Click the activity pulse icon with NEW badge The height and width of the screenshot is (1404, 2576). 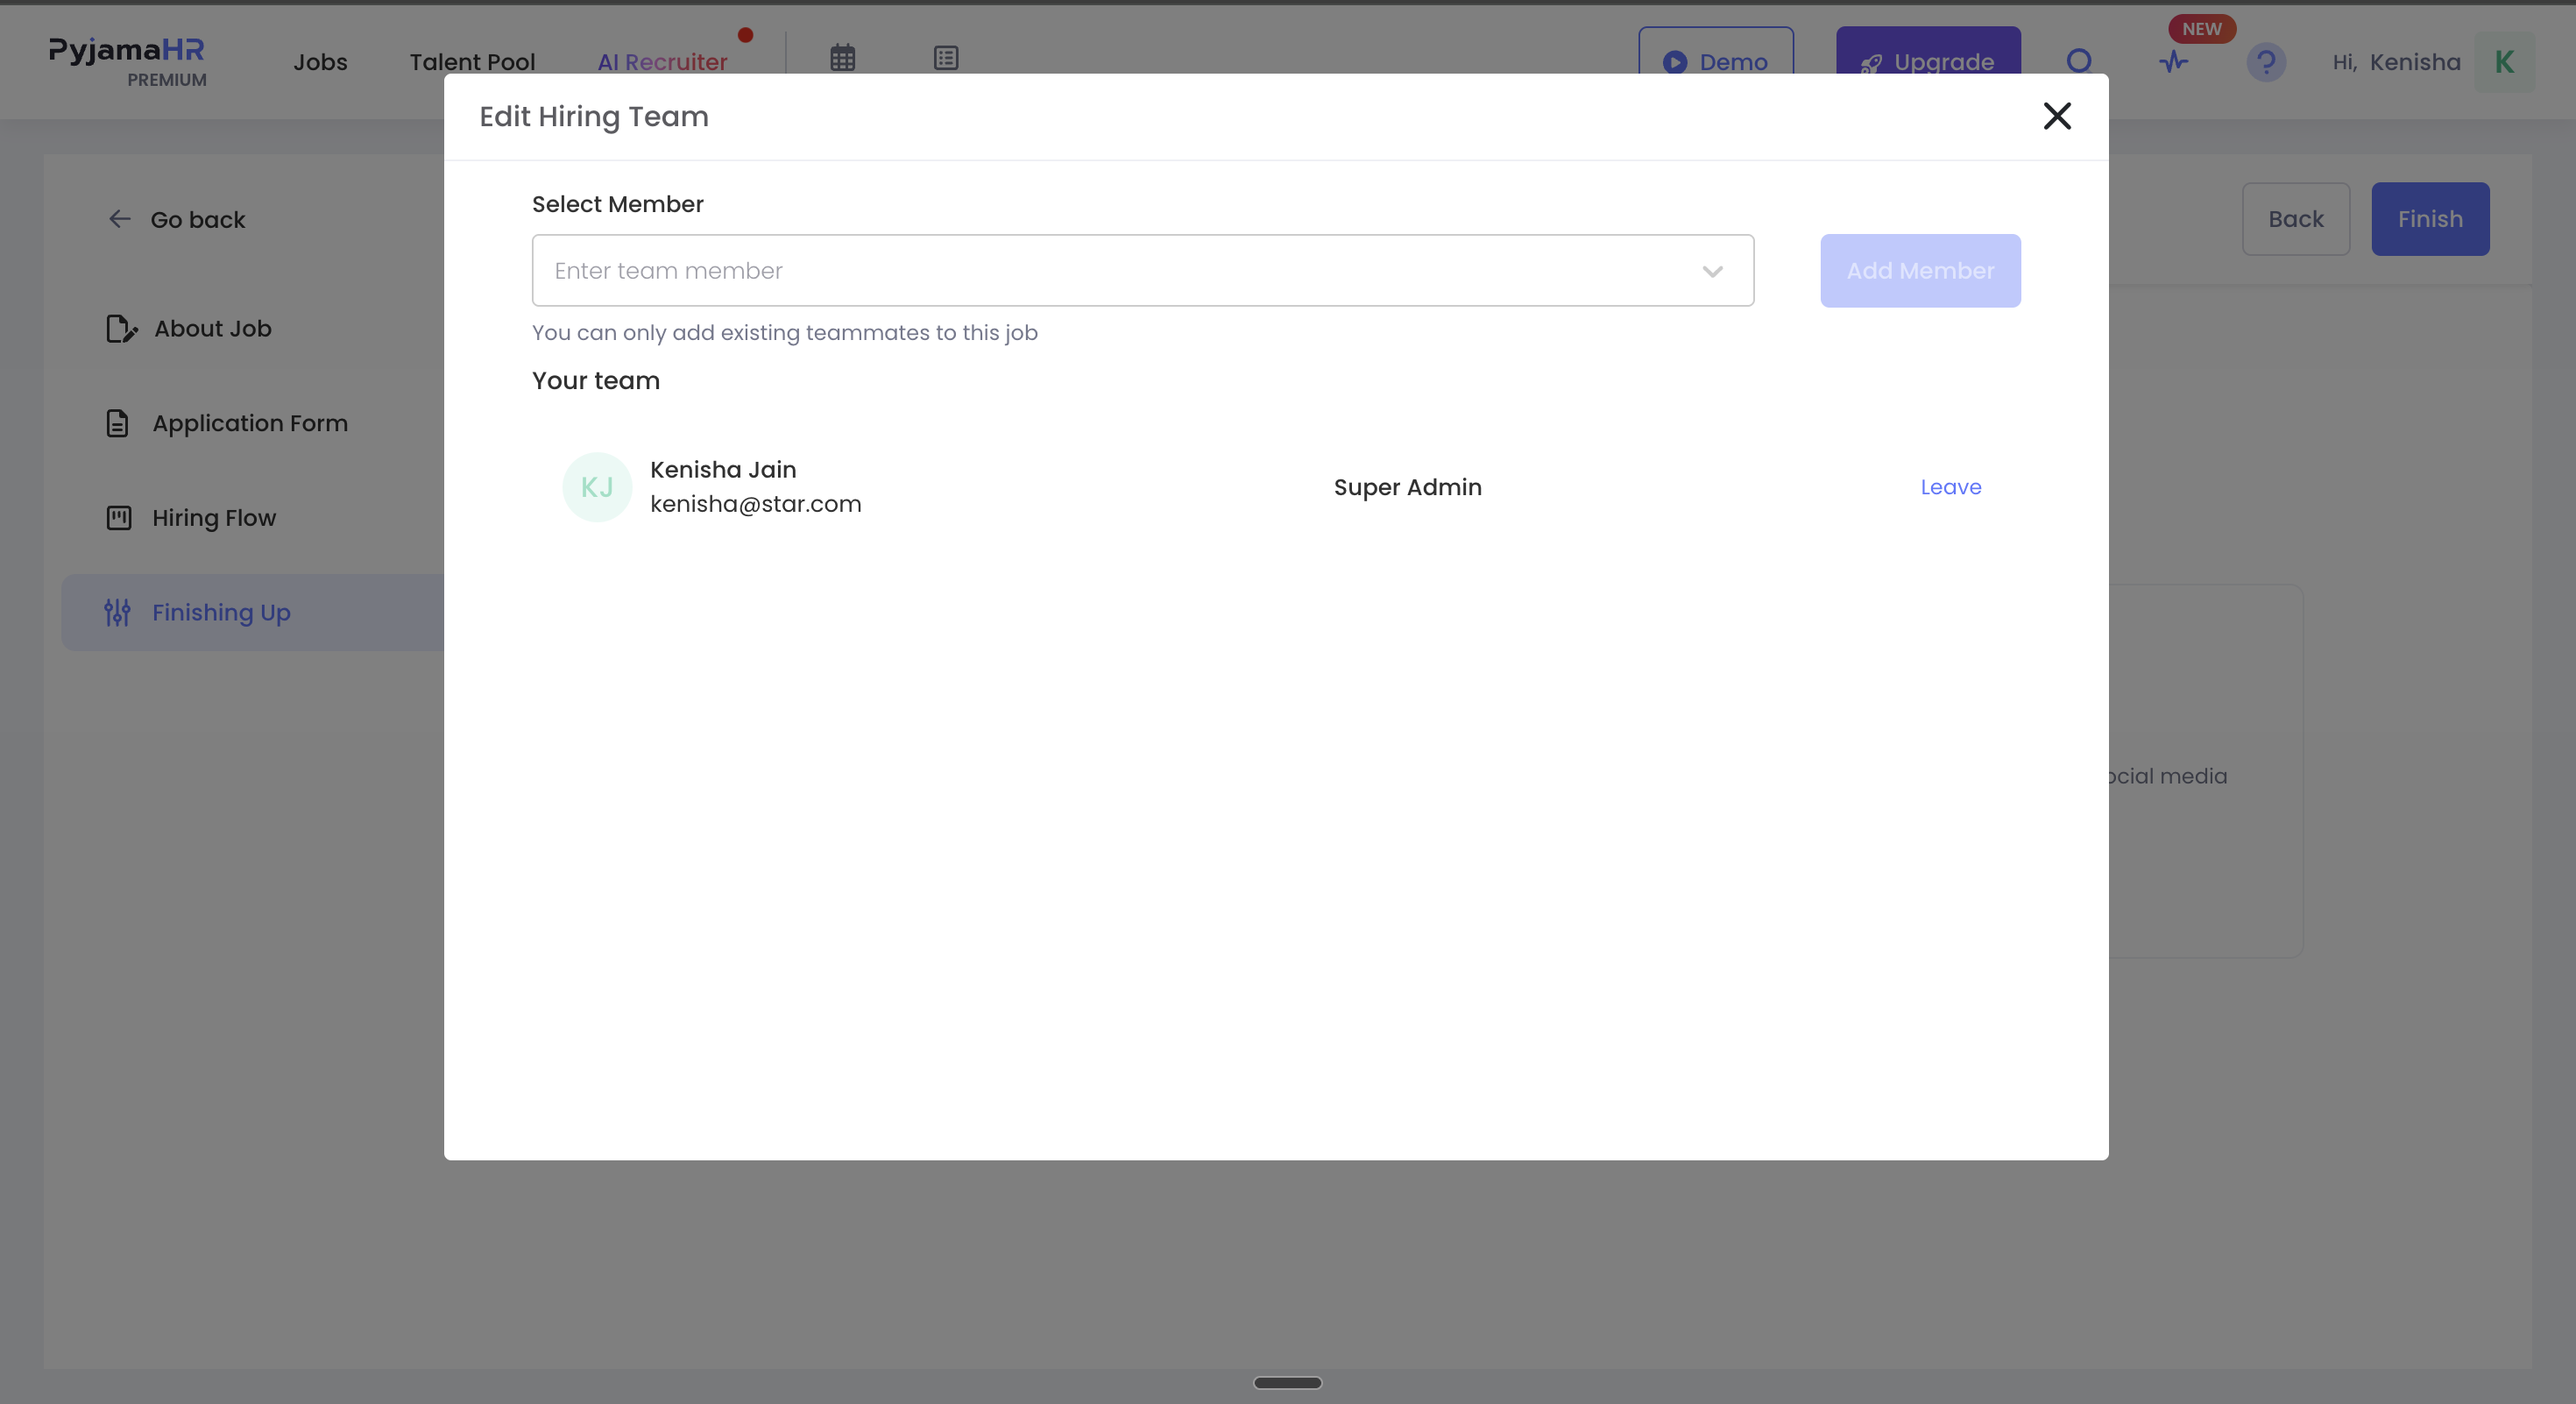[2172, 62]
